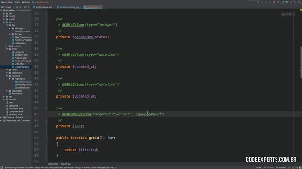The image size is (302, 169).
Task: Expand the Controller folder arrow
Action: tap(7, 46)
